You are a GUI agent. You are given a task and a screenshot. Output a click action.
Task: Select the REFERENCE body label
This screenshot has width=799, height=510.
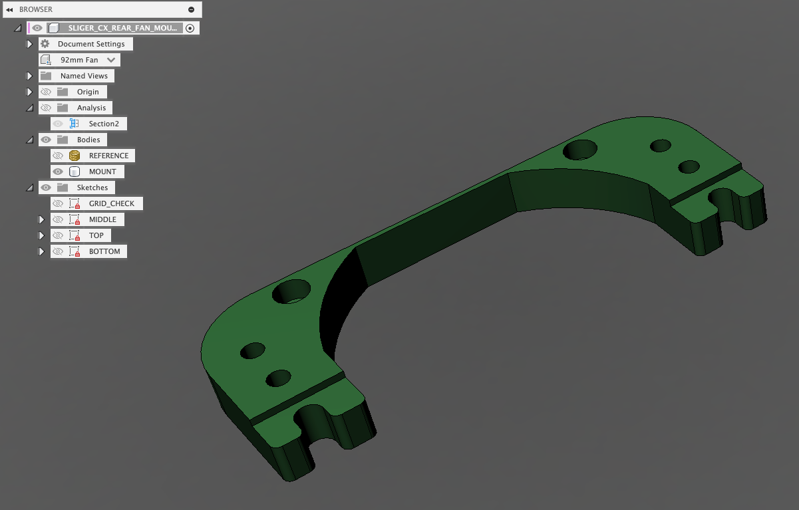[x=108, y=156]
